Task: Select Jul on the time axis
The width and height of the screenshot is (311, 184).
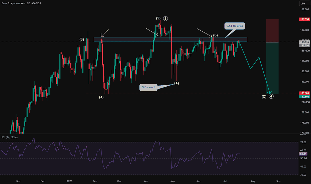Action: pos(225,181)
